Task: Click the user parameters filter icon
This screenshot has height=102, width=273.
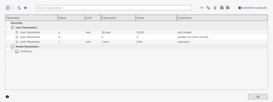Action: point(19,8)
